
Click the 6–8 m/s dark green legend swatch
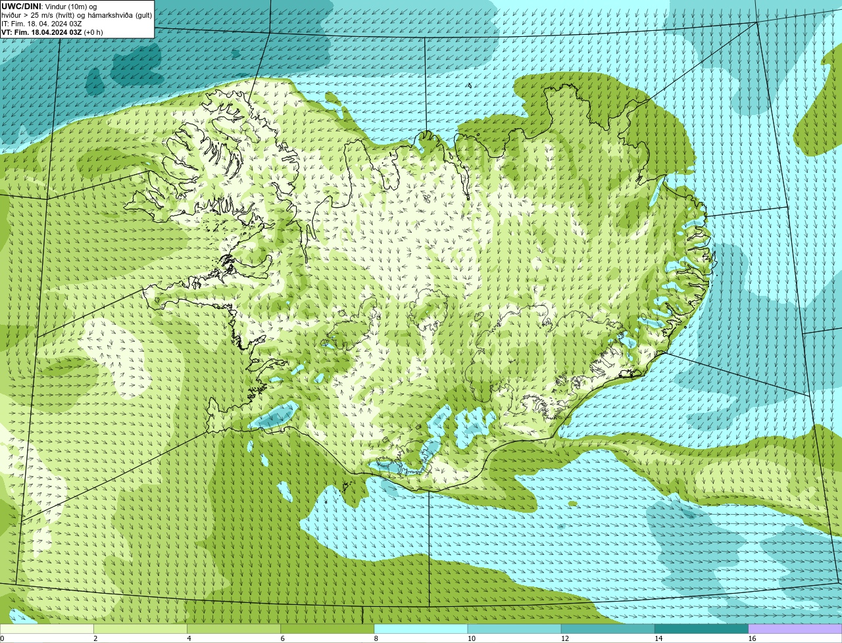pyautogui.click(x=328, y=629)
